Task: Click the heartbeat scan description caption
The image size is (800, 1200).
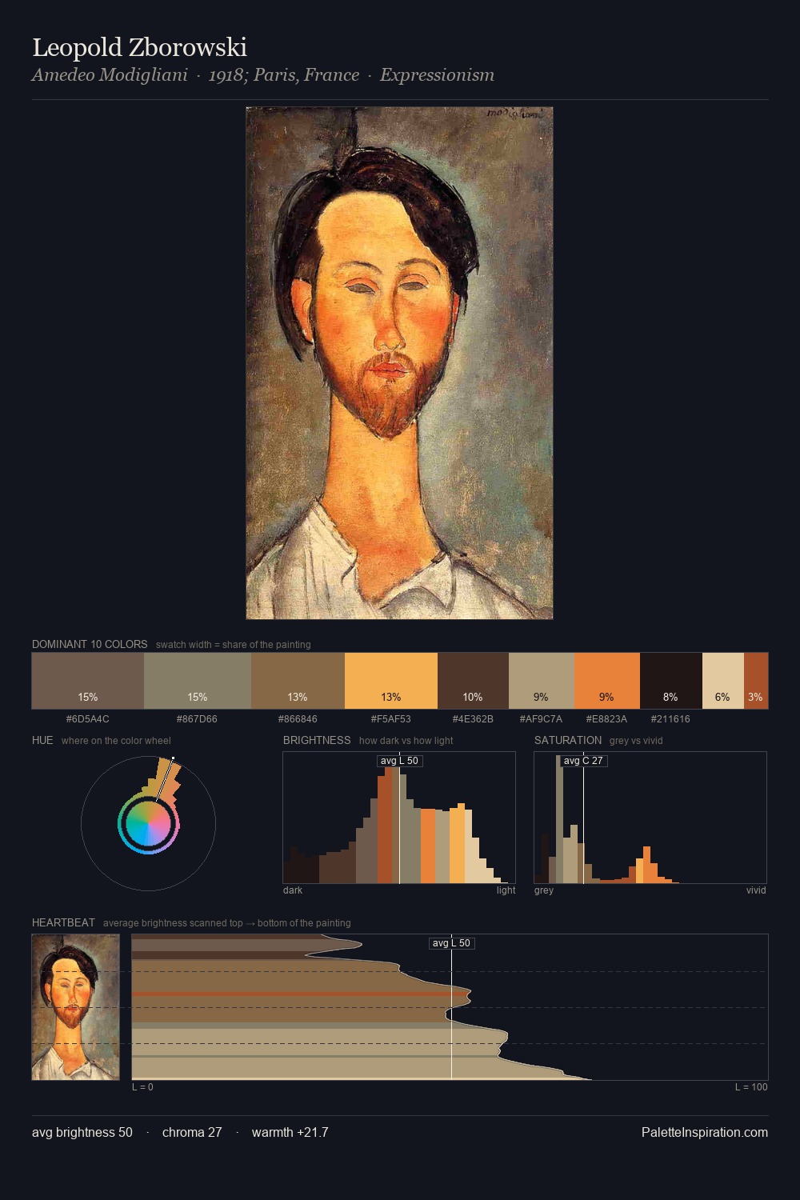Action: pos(226,923)
